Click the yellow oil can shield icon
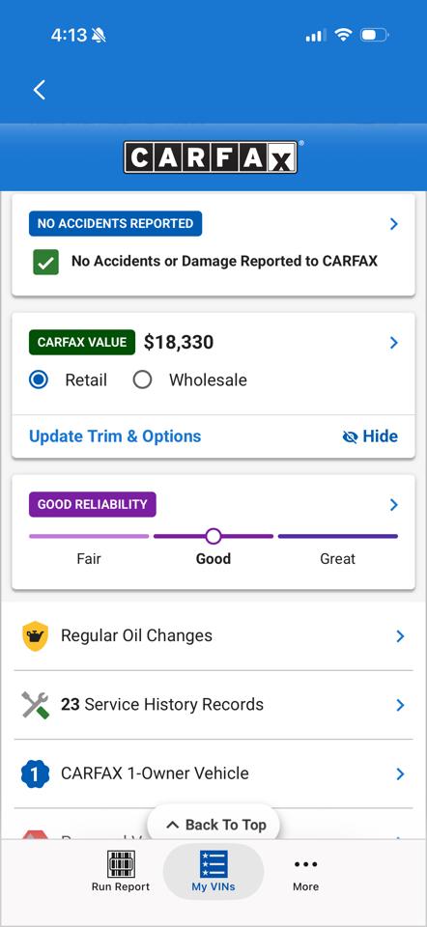This screenshot has height=927, width=427. click(x=36, y=636)
